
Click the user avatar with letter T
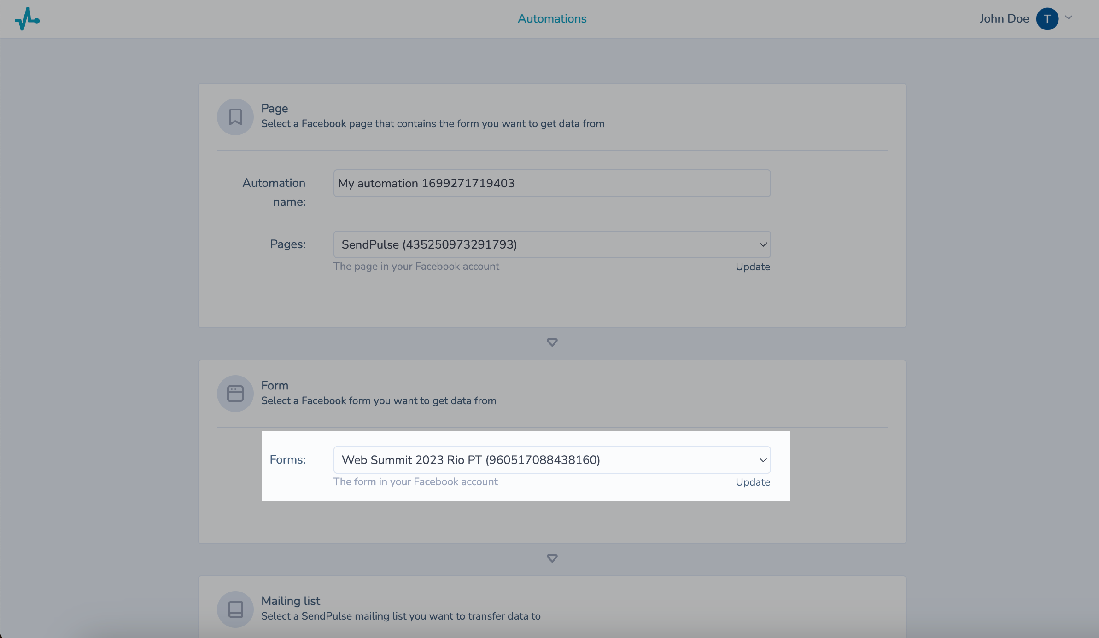(1047, 19)
